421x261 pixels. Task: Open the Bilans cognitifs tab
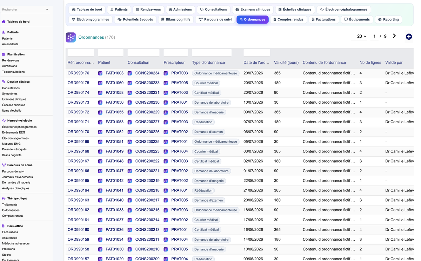pos(175,19)
